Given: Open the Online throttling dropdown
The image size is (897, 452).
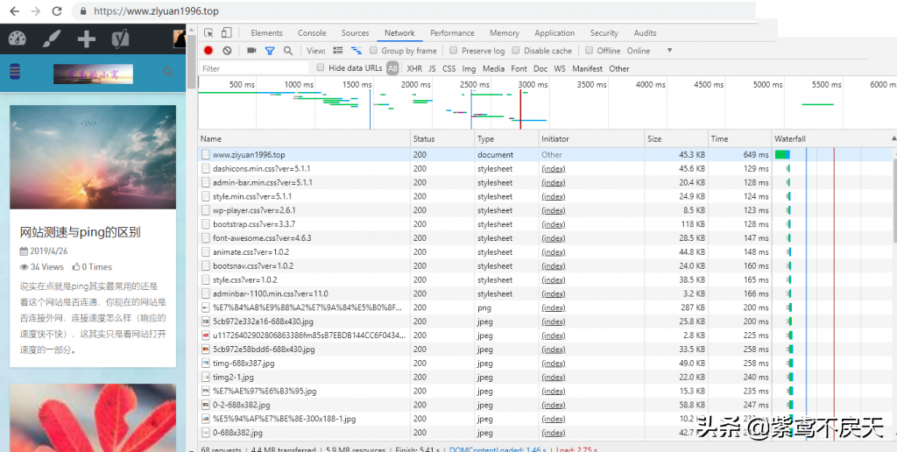Looking at the screenshot, I should click(x=669, y=51).
